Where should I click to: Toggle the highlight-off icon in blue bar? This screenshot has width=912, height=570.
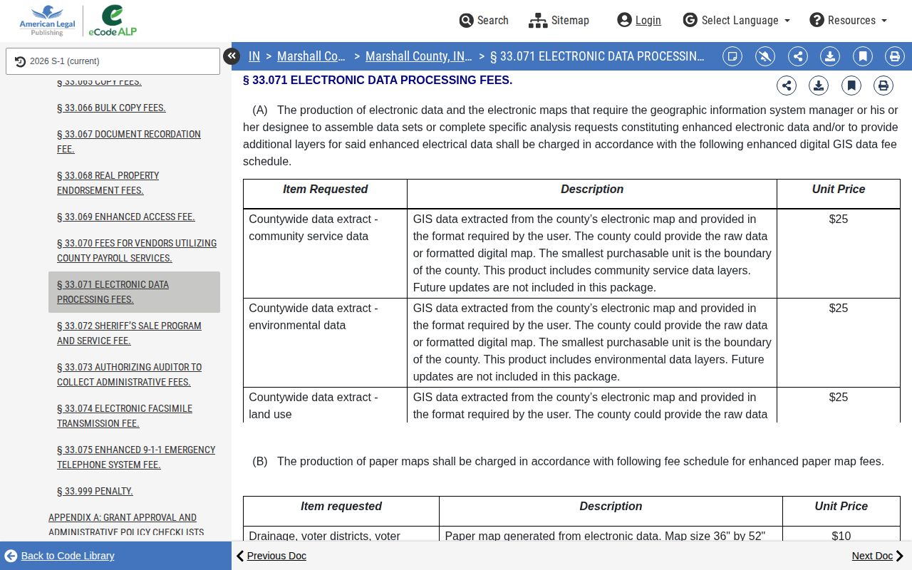click(x=765, y=56)
